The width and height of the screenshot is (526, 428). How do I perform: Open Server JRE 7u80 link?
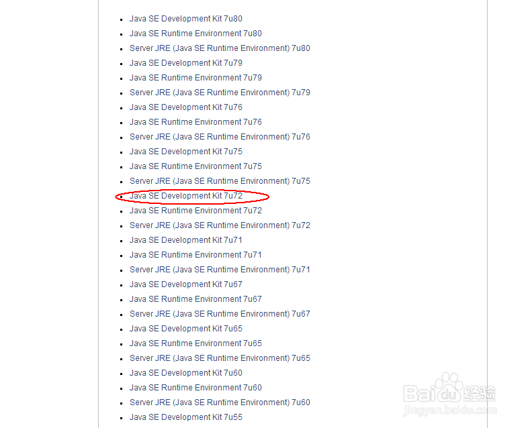(x=220, y=48)
